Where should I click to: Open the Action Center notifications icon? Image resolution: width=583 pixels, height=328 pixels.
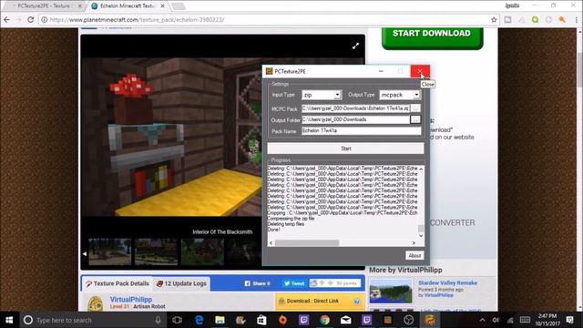(570, 320)
